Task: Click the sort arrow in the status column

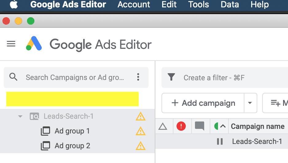Action: pyautogui.click(x=223, y=126)
